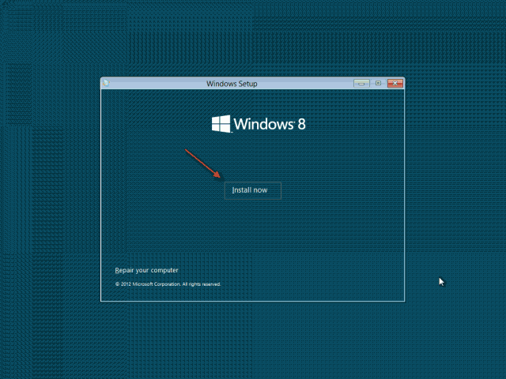Close the Windows Setup window
Image resolution: width=506 pixels, height=379 pixels.
[x=395, y=84]
